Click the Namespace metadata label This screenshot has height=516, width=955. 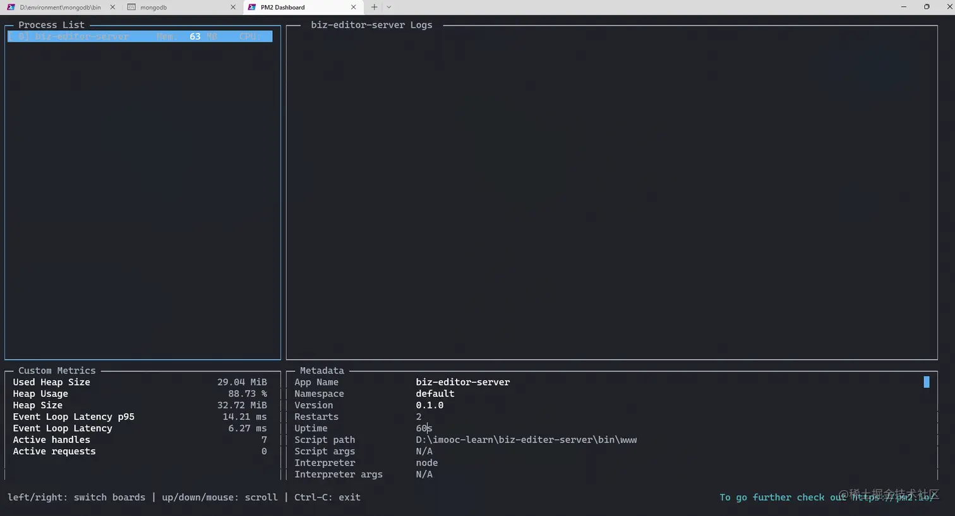pos(319,394)
